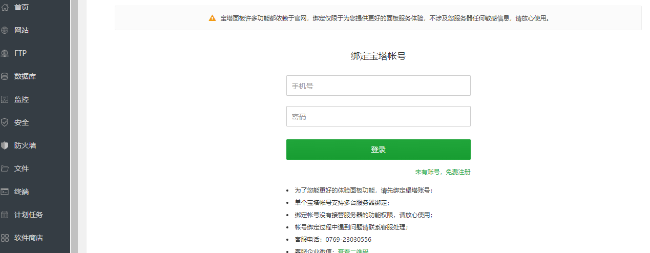The height and width of the screenshot is (253, 650).
Task: Click the database icon beside 数据库
Action: click(x=5, y=76)
